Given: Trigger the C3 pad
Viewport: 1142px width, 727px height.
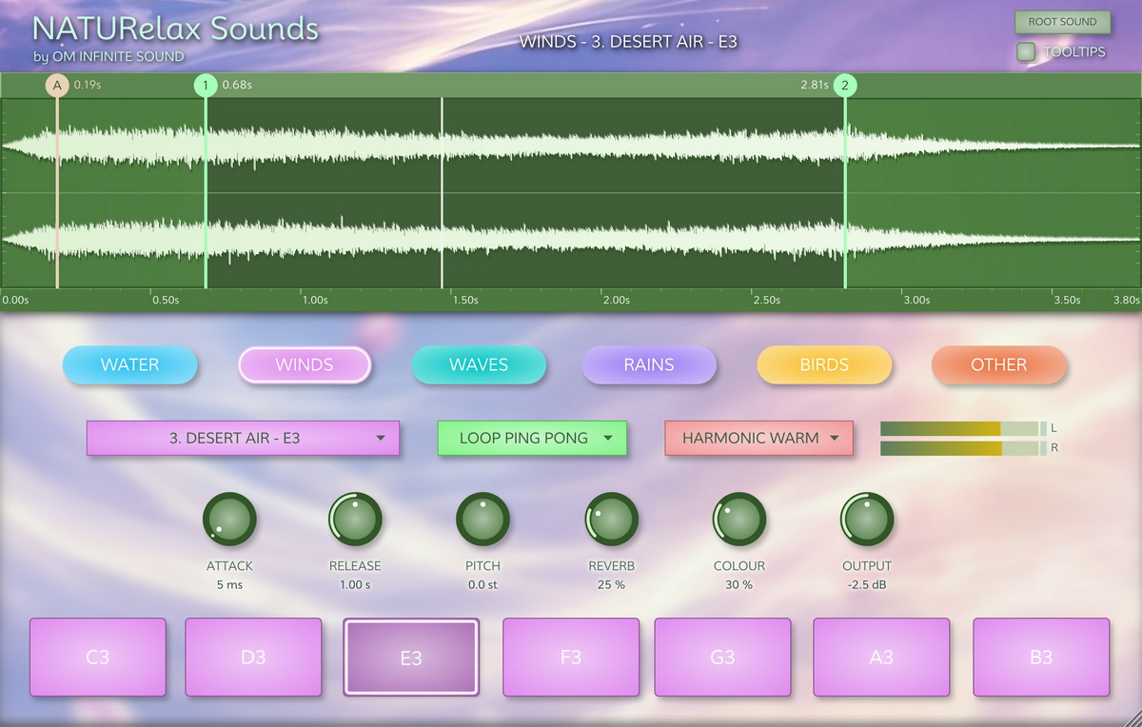Looking at the screenshot, I should click(x=98, y=658).
